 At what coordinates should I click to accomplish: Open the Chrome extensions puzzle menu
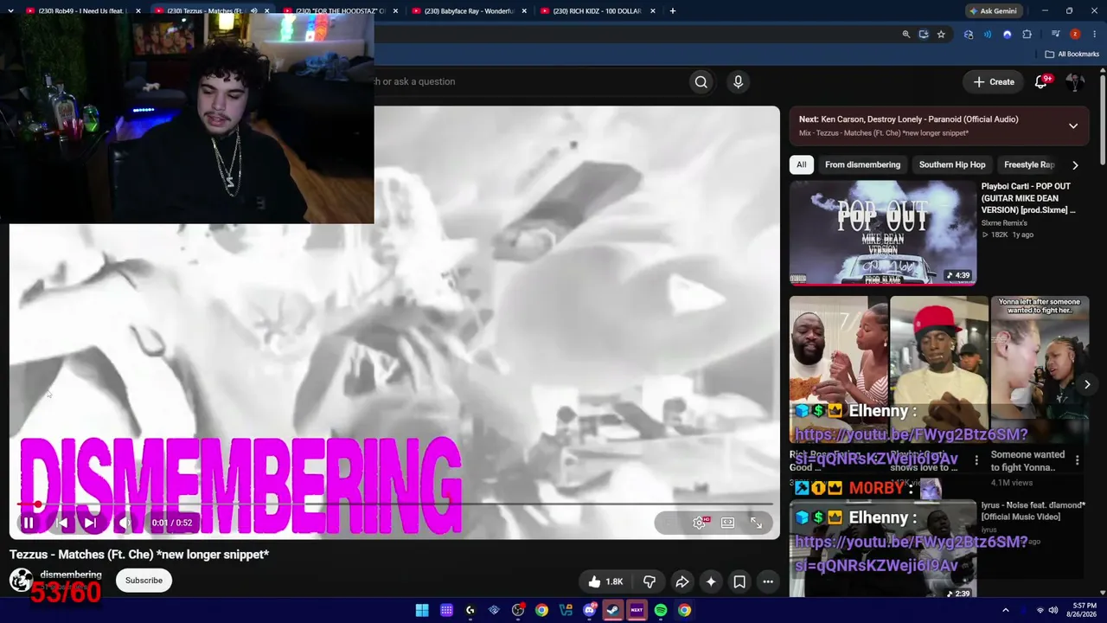coord(1027,35)
